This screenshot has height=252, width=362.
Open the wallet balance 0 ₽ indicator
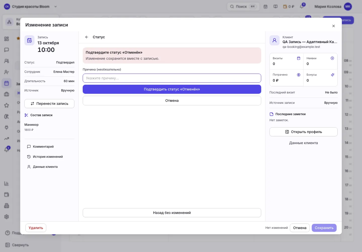click(x=289, y=7)
